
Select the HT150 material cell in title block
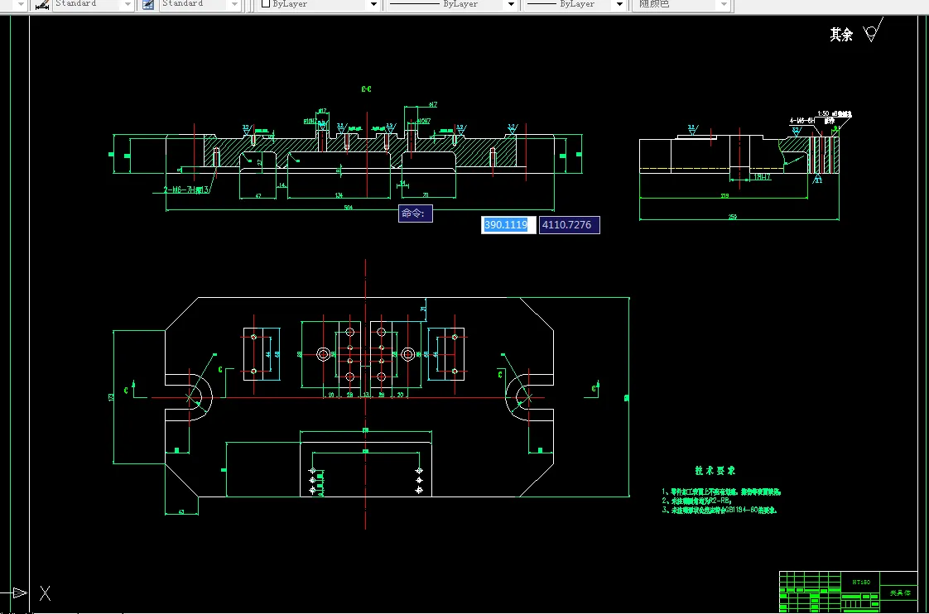861,582
